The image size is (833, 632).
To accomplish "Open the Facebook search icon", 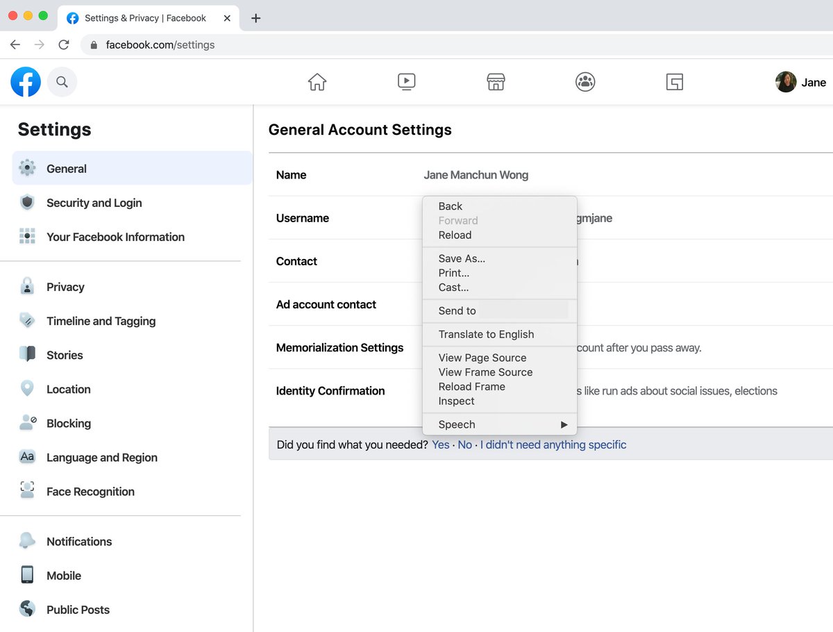I will tap(62, 82).
